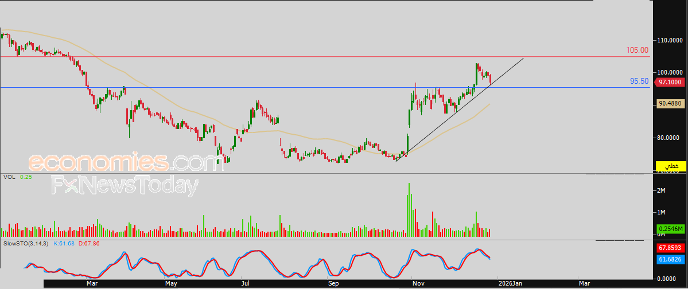Select the blue 61.6826 stochastic K tag
Image resolution: width=688 pixels, height=289 pixels.
point(670,260)
